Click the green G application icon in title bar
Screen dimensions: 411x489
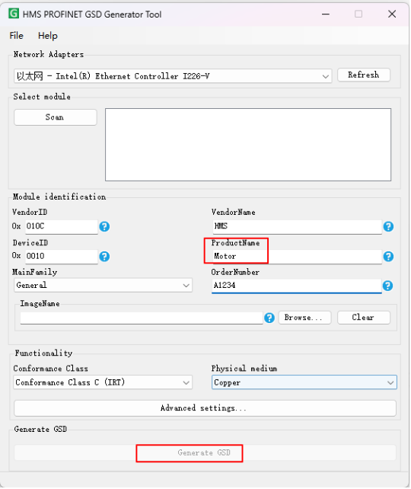[14, 14]
